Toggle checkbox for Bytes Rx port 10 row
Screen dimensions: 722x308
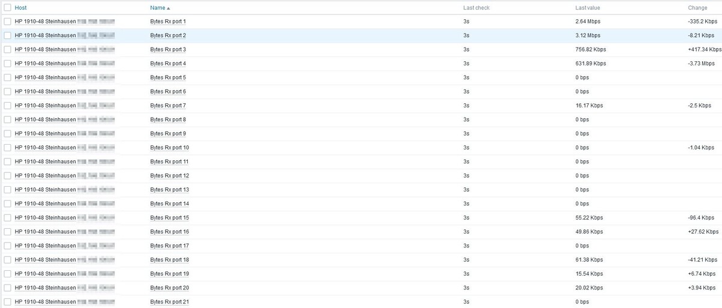[x=7, y=148]
